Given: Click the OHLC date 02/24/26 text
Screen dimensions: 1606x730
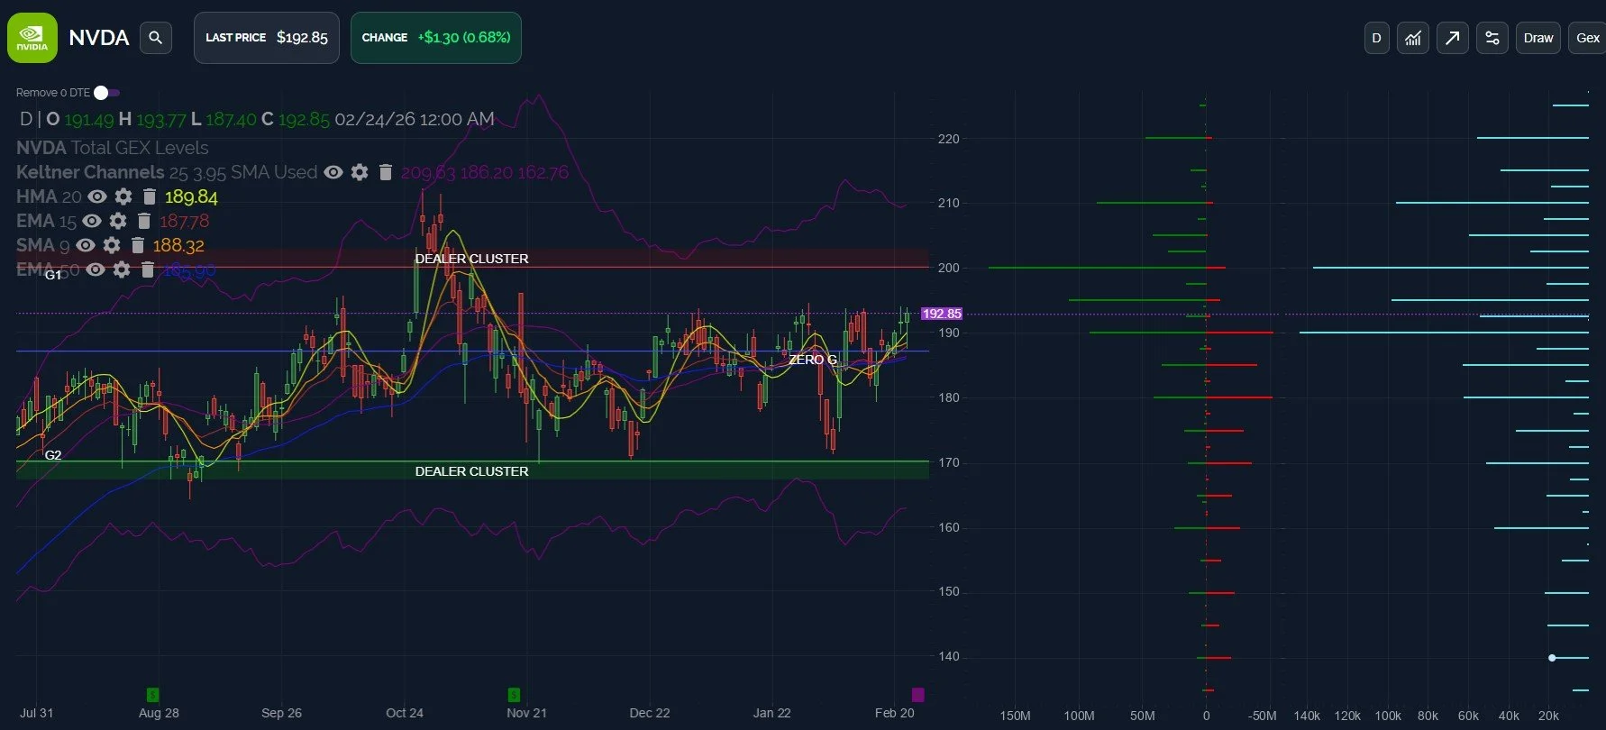Looking at the screenshot, I should click(x=415, y=119).
